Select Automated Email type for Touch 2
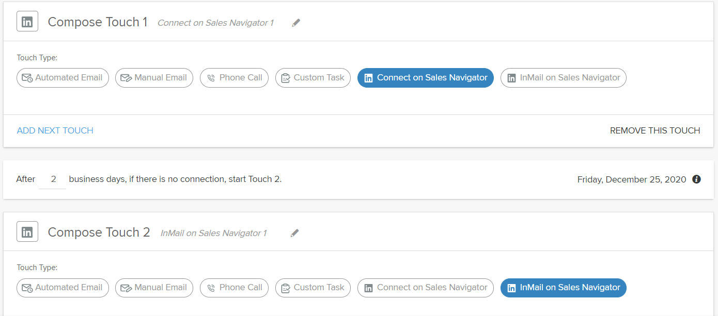Screen dimensions: 718x316 pyautogui.click(x=63, y=288)
